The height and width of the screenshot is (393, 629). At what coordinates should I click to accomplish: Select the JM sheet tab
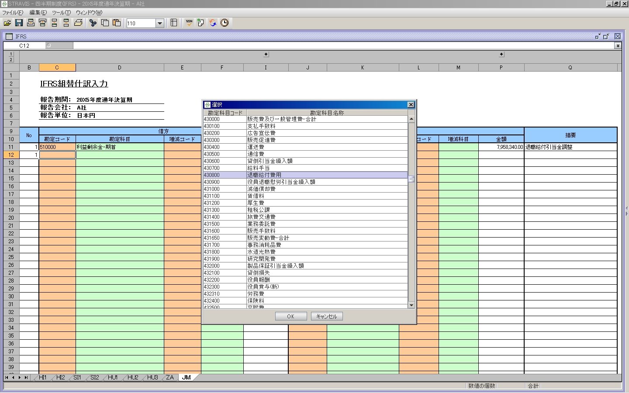(187, 378)
